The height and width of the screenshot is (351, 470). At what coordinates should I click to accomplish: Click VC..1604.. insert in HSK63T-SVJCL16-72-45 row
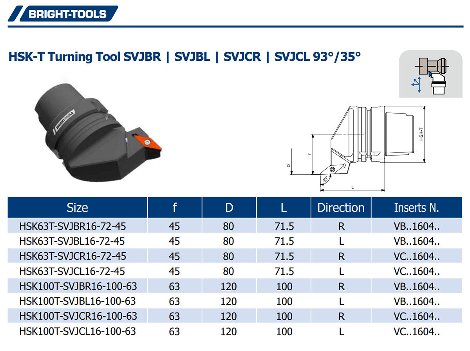(417, 271)
